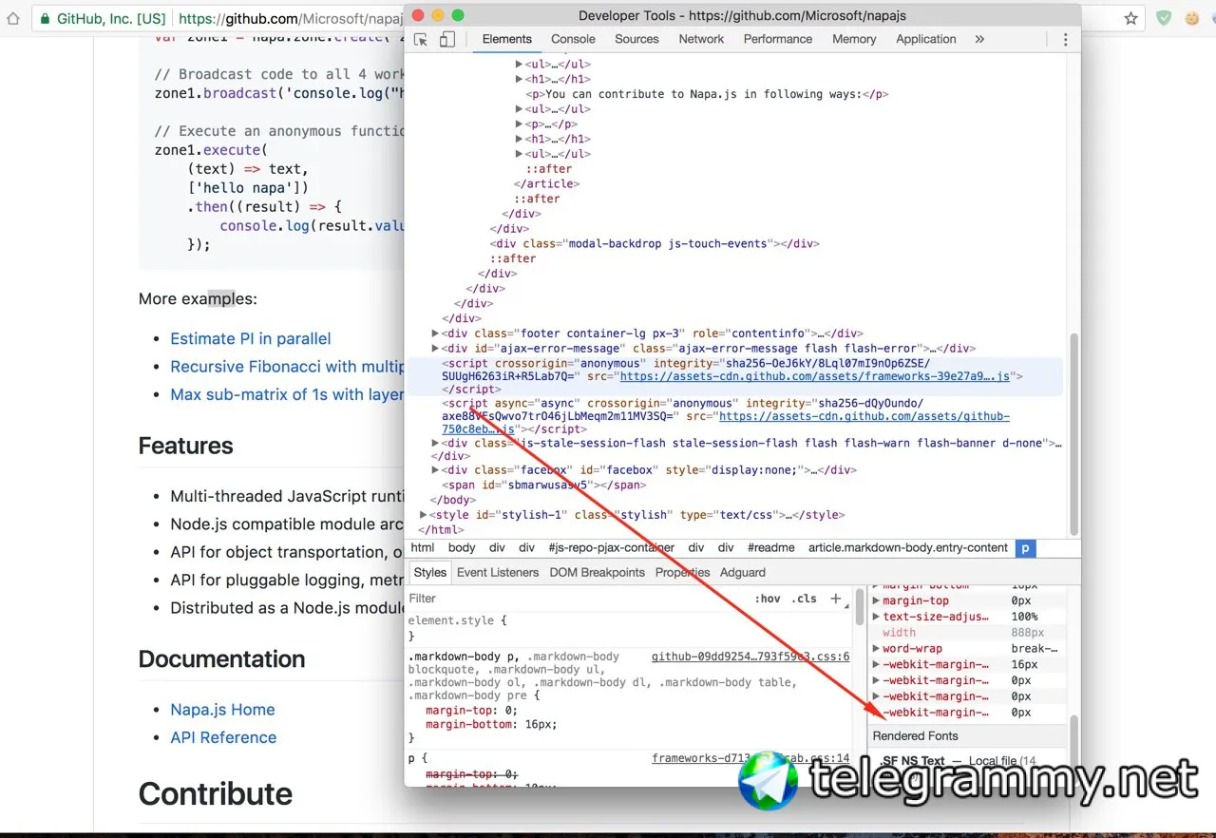1216x838 pixels.
Task: Open the Event Listeners pane
Action: point(498,572)
